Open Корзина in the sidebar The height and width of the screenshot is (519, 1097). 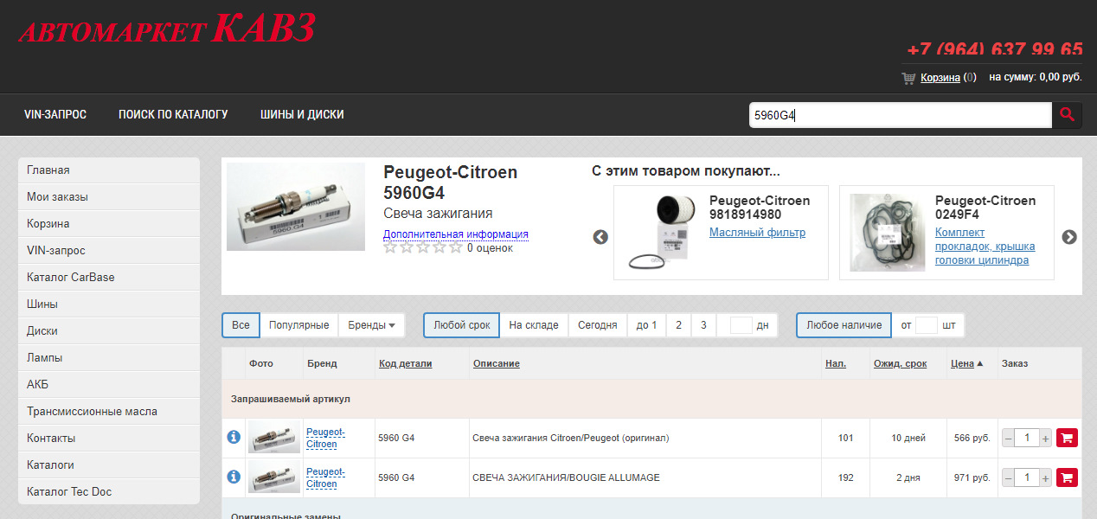[109, 224]
